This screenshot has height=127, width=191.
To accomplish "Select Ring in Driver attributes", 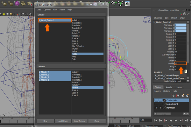I will pos(88,57).
